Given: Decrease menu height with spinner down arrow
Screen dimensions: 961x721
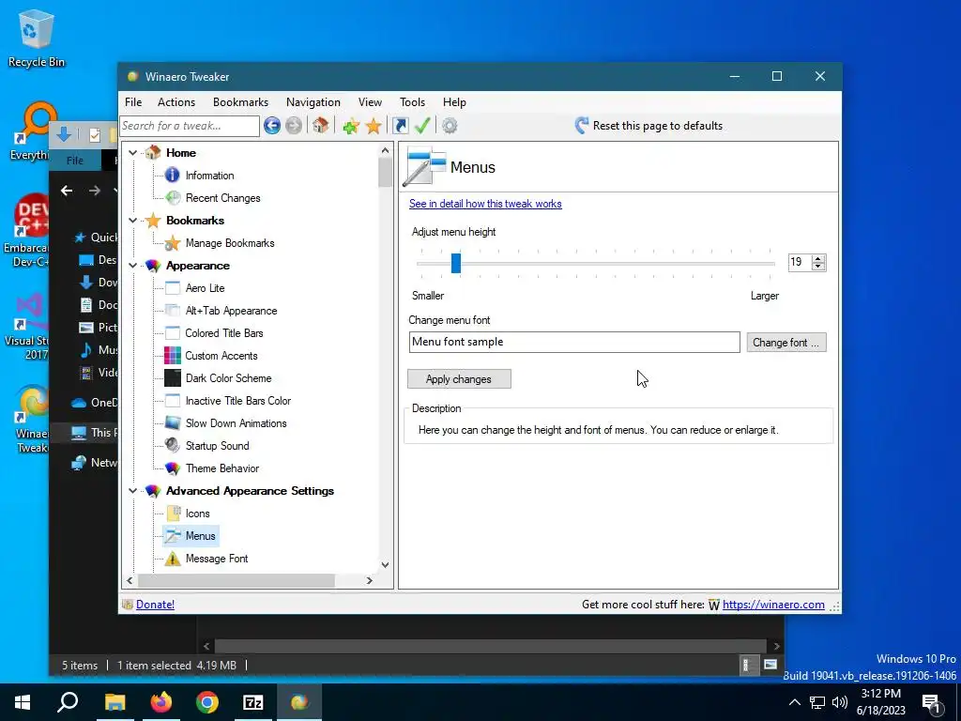Looking at the screenshot, I should 818,267.
